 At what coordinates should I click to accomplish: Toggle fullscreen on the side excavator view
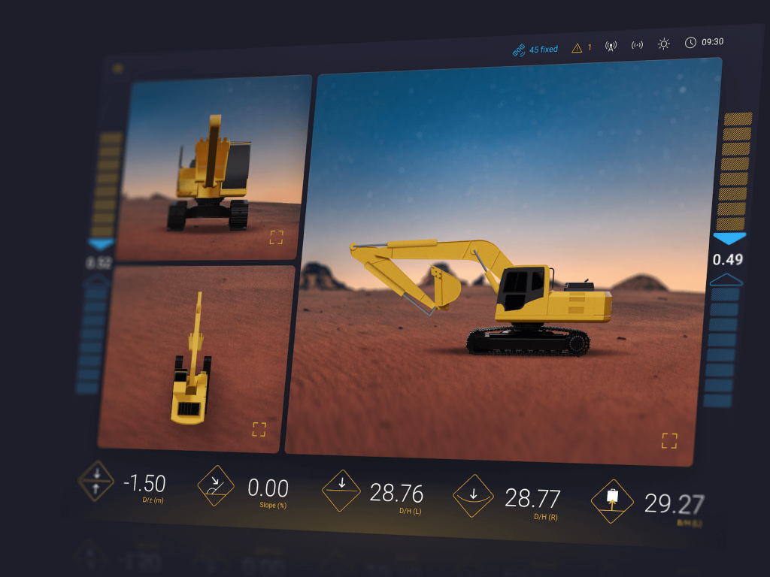point(668,442)
